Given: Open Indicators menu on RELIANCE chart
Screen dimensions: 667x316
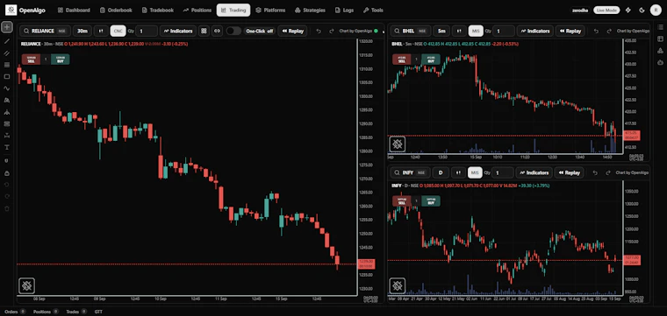Looking at the screenshot, I should coord(178,31).
